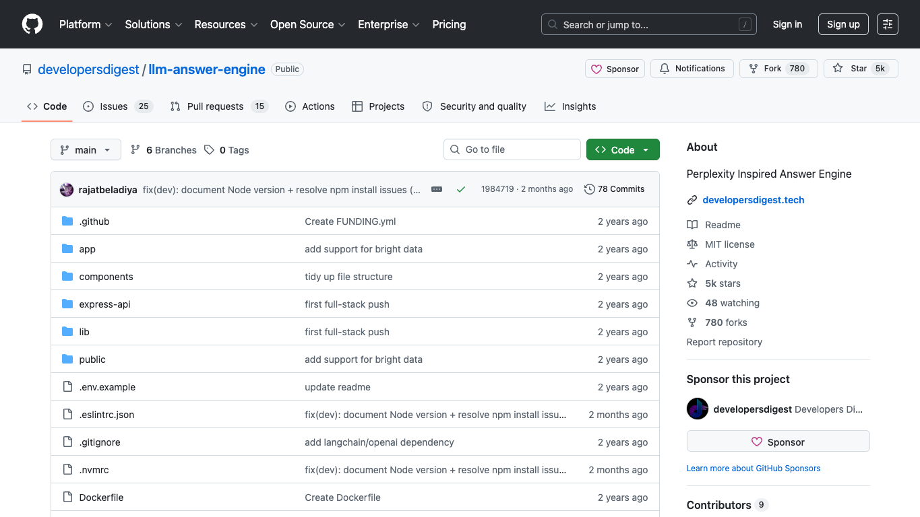Expand the Open Source menu
Viewport: 920px width, 517px height.
pyautogui.click(x=307, y=24)
